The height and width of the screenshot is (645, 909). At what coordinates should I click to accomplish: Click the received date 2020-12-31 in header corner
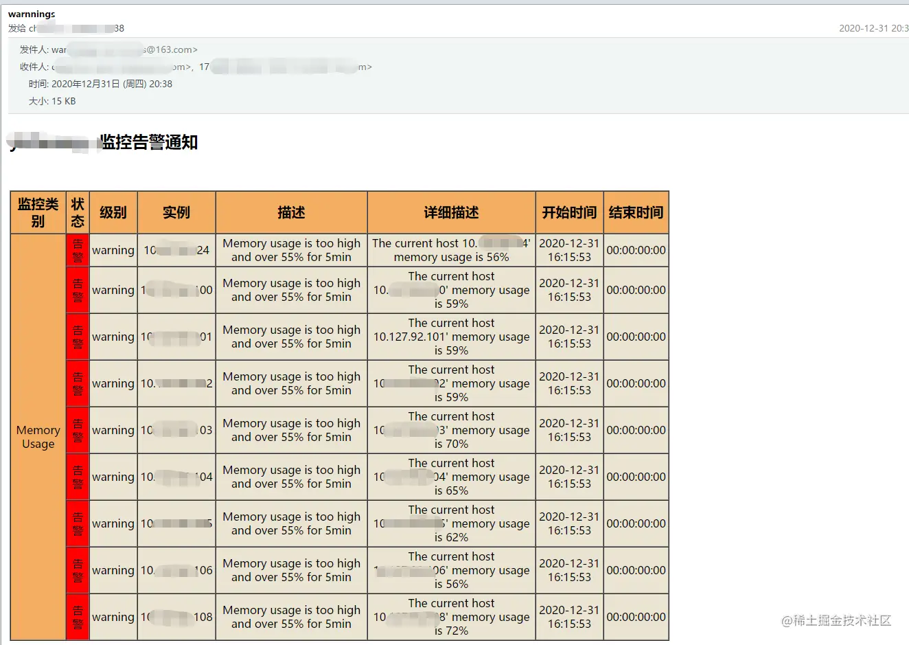click(x=873, y=28)
